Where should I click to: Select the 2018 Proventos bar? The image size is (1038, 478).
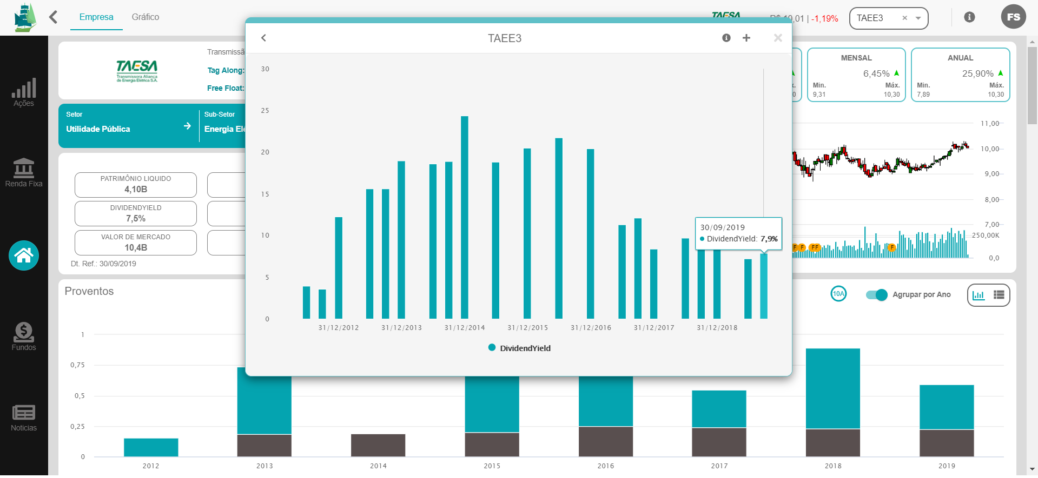(x=833, y=402)
